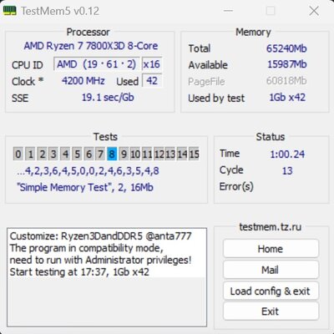Image resolution: width=334 pixels, height=334 pixels.
Task: Click the x16 thread count field
Action: [x=152, y=64]
